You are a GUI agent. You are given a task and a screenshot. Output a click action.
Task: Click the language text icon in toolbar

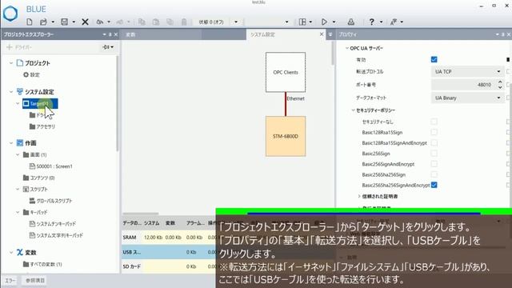[x=394, y=22]
